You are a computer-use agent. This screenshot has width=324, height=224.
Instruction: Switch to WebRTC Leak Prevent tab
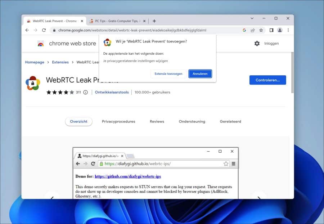(55, 21)
